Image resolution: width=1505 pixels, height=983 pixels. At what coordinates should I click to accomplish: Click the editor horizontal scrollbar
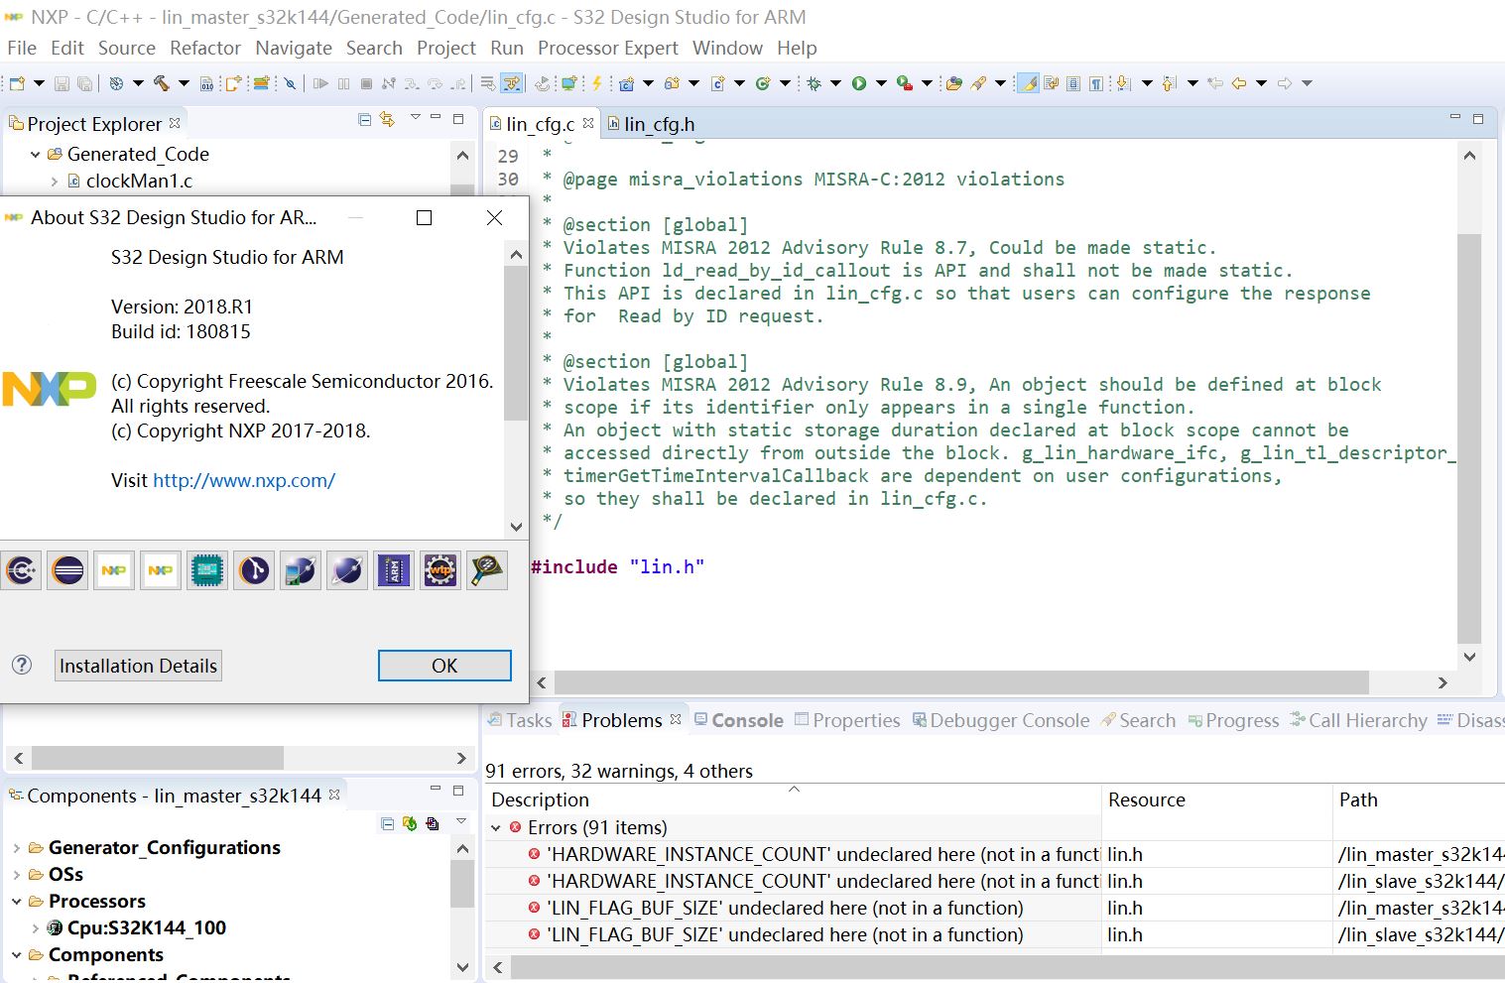(960, 682)
